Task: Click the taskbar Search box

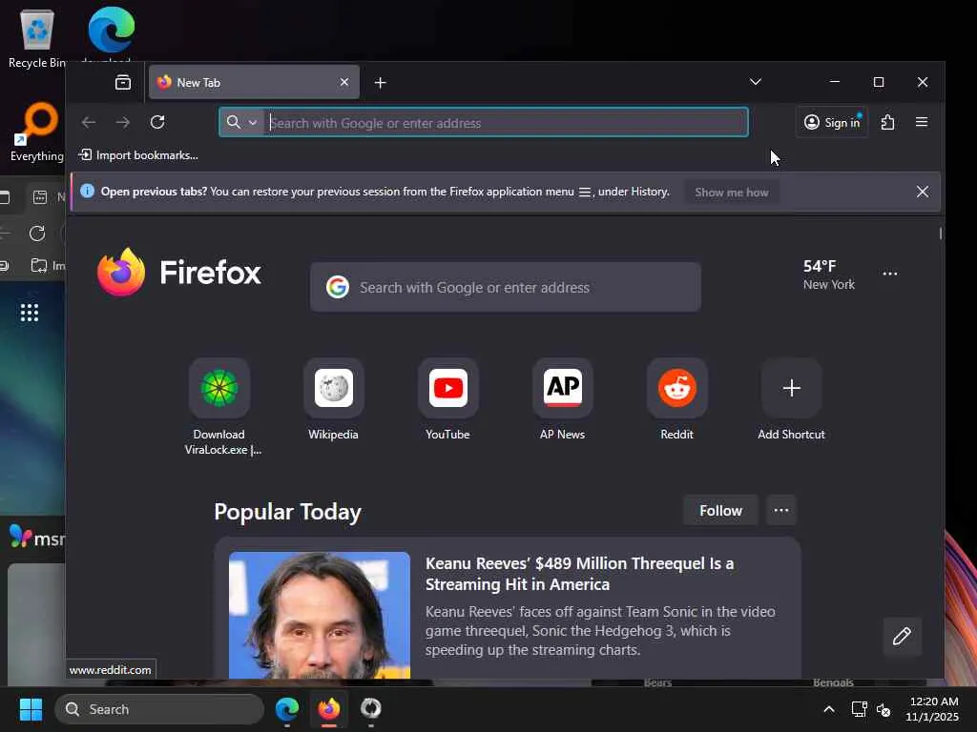Action: (159, 709)
